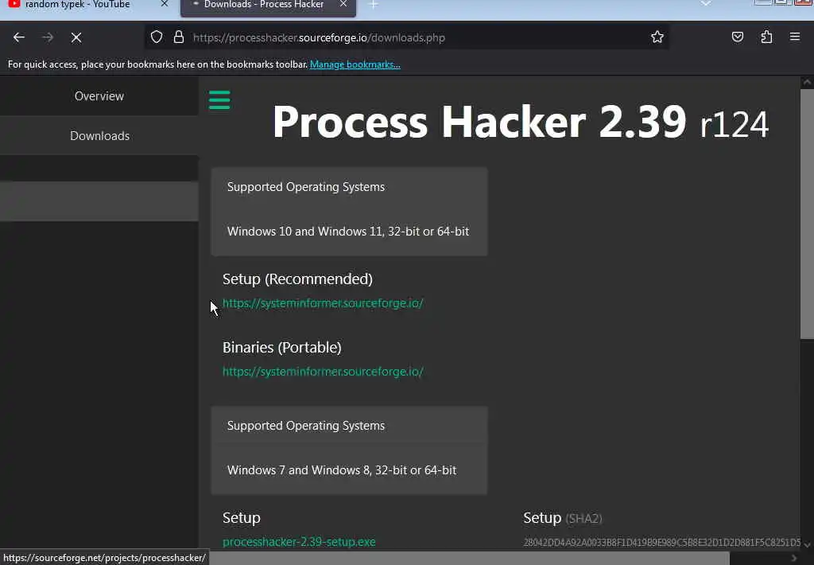Open Setup (Recommended) systeminformer link
814x565 pixels.
(323, 303)
